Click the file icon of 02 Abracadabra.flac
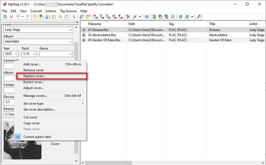 [84, 35]
